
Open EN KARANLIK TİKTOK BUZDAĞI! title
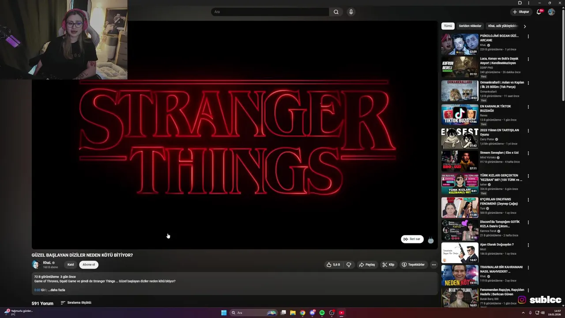point(495,109)
